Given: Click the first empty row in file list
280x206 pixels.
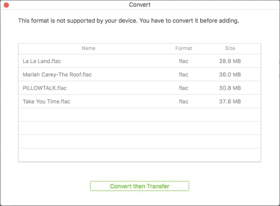Looking at the screenshot, I should [x=139, y=115].
